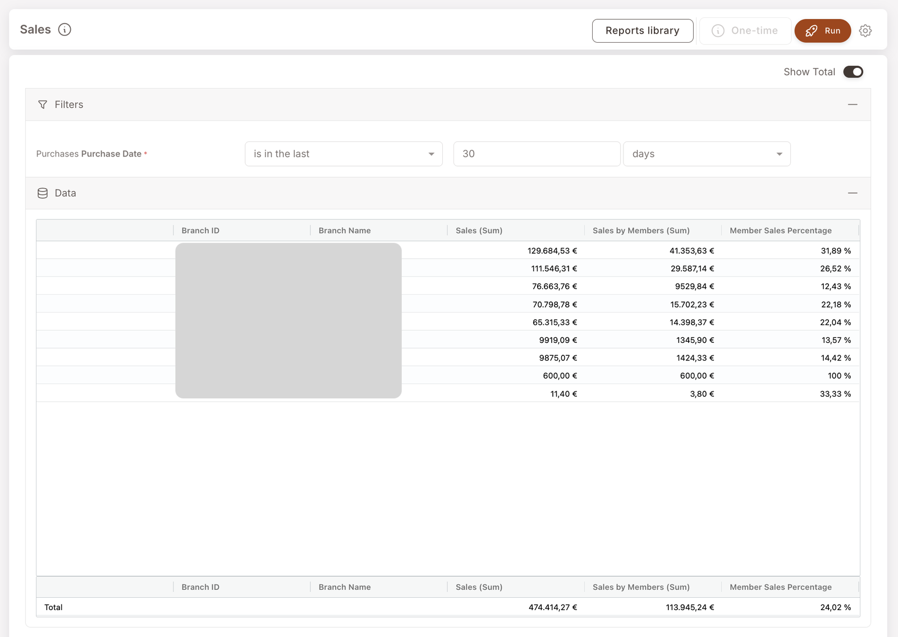
Task: Select the 65.315,33 € sales cell
Action: (x=516, y=323)
